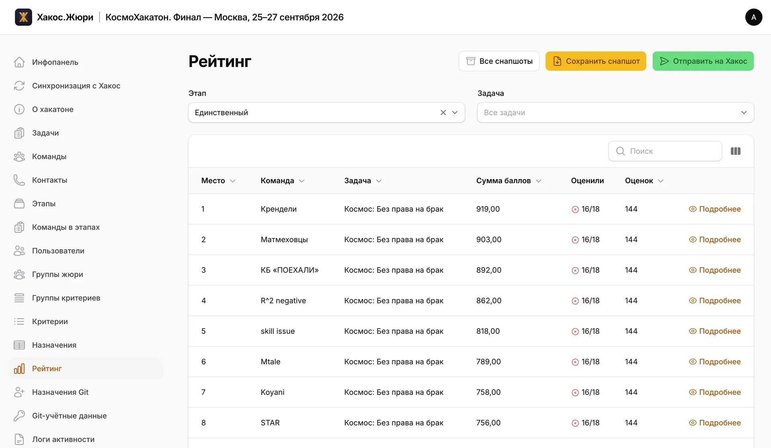Viewport: 771px width, 448px height.
Task: Navigate to Критерии page
Action: pos(50,321)
